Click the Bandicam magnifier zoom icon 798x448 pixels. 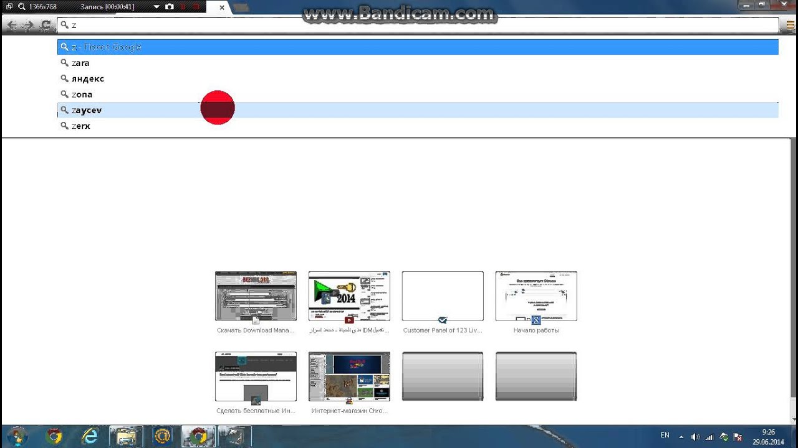(22, 7)
